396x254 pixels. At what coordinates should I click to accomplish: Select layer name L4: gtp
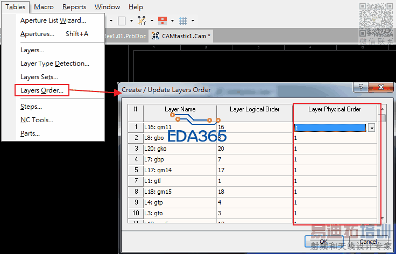(x=153, y=202)
